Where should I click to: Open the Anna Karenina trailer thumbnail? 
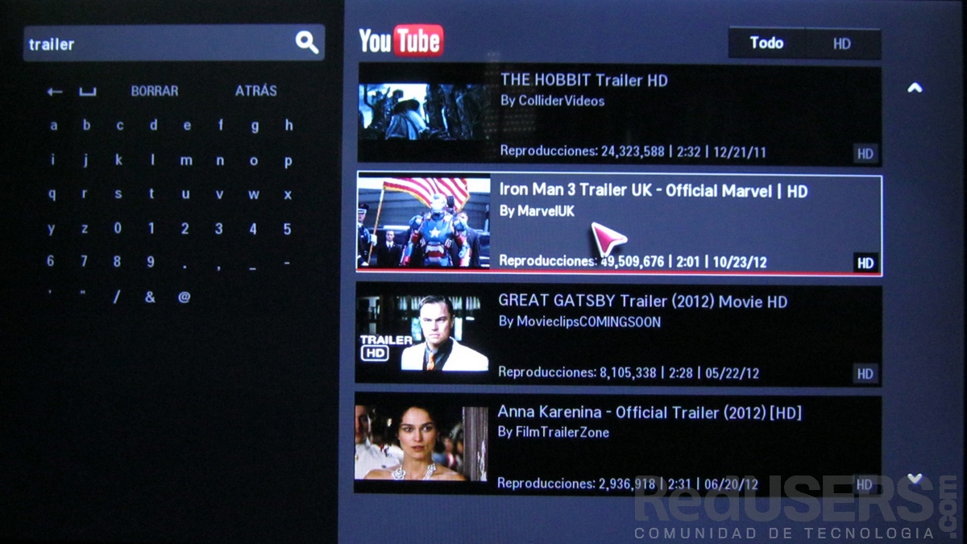point(421,443)
